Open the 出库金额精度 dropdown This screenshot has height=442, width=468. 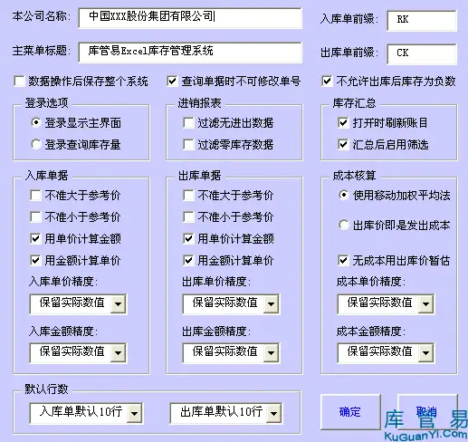click(271, 352)
